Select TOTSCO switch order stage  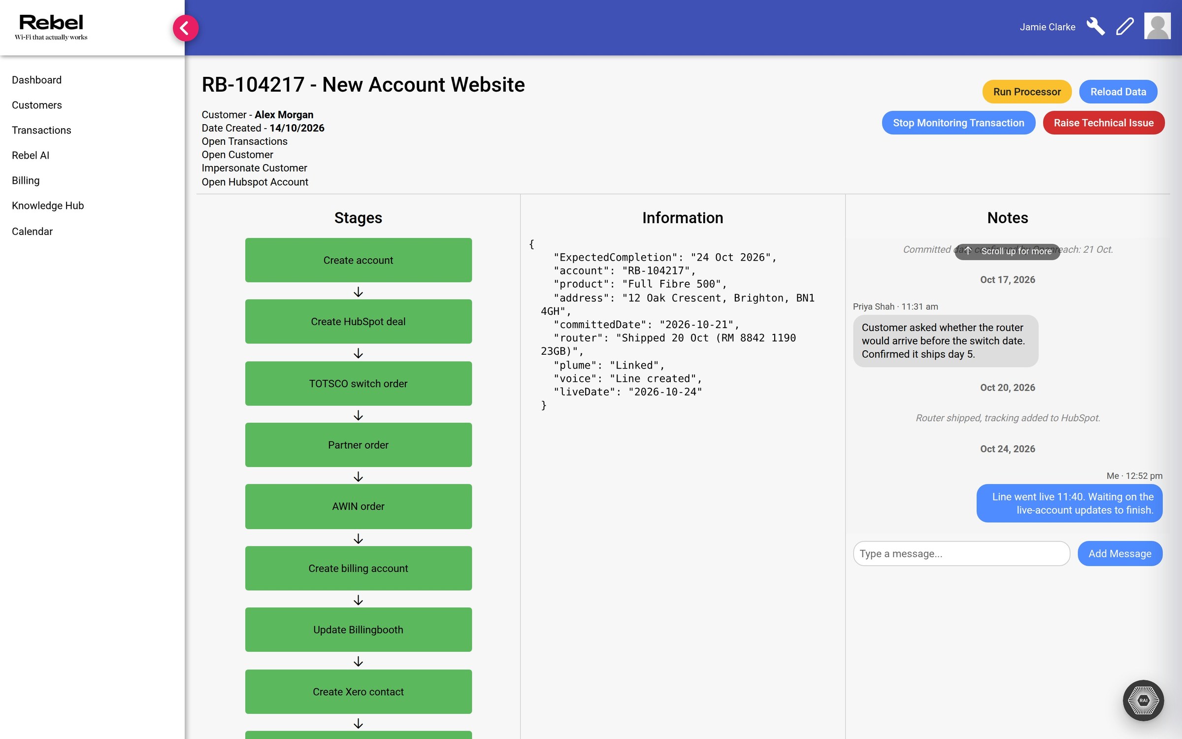[358, 383]
